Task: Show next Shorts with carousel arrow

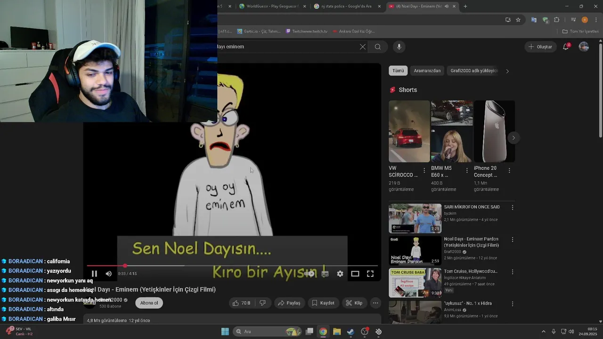Action: pos(513,137)
